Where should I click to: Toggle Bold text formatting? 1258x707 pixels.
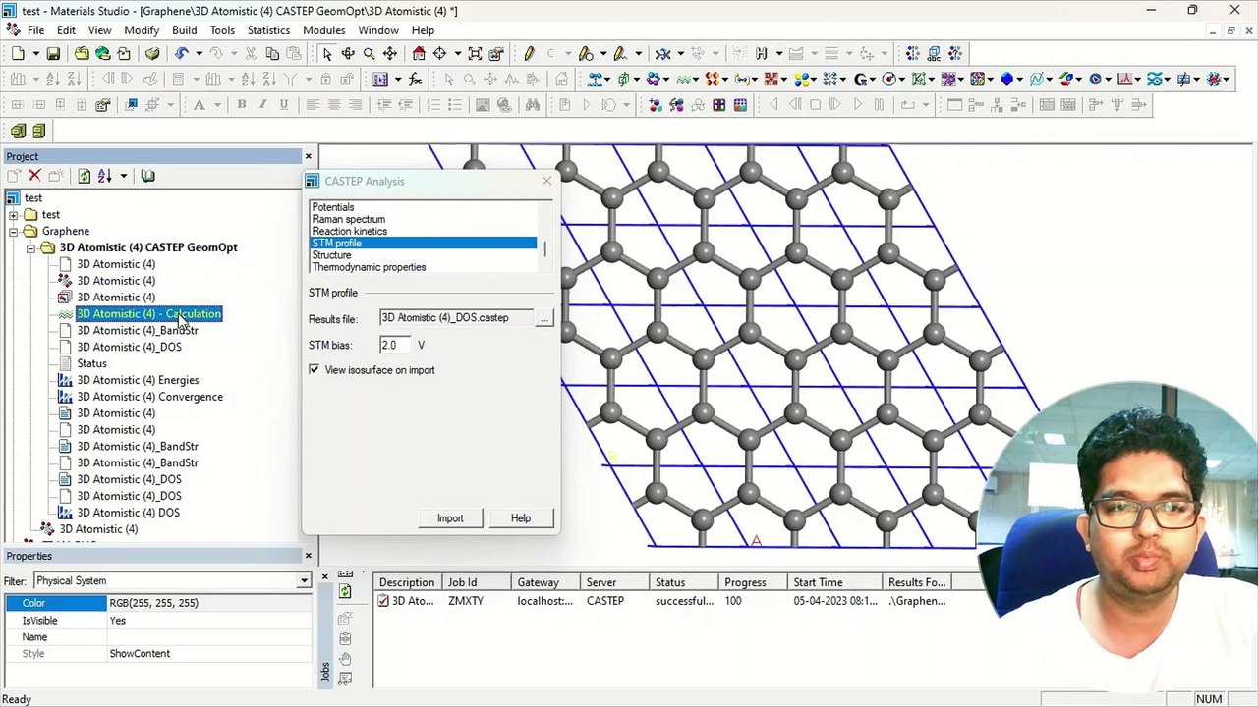(x=241, y=105)
